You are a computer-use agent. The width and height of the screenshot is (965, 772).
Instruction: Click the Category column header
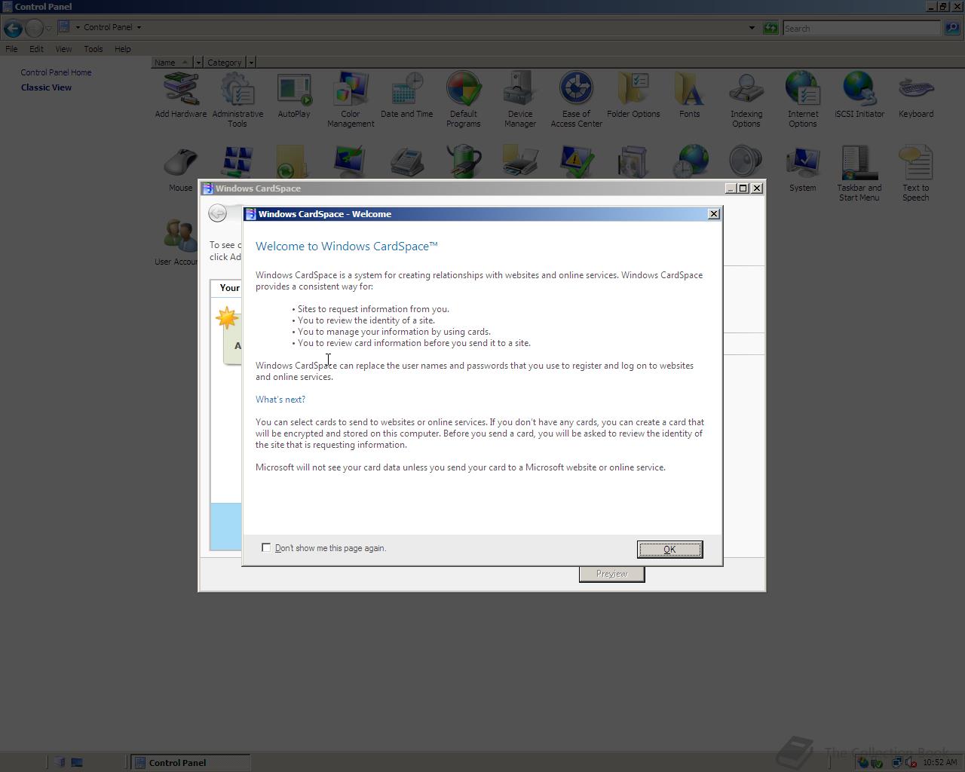(x=225, y=63)
